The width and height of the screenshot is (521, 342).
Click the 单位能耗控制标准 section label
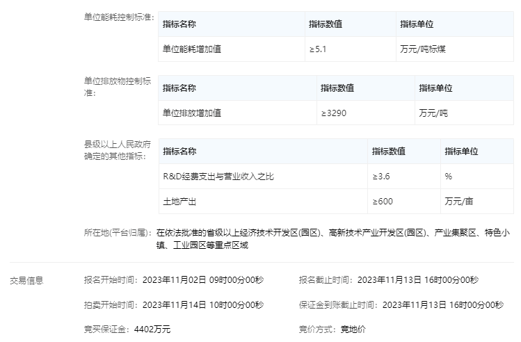coord(118,17)
